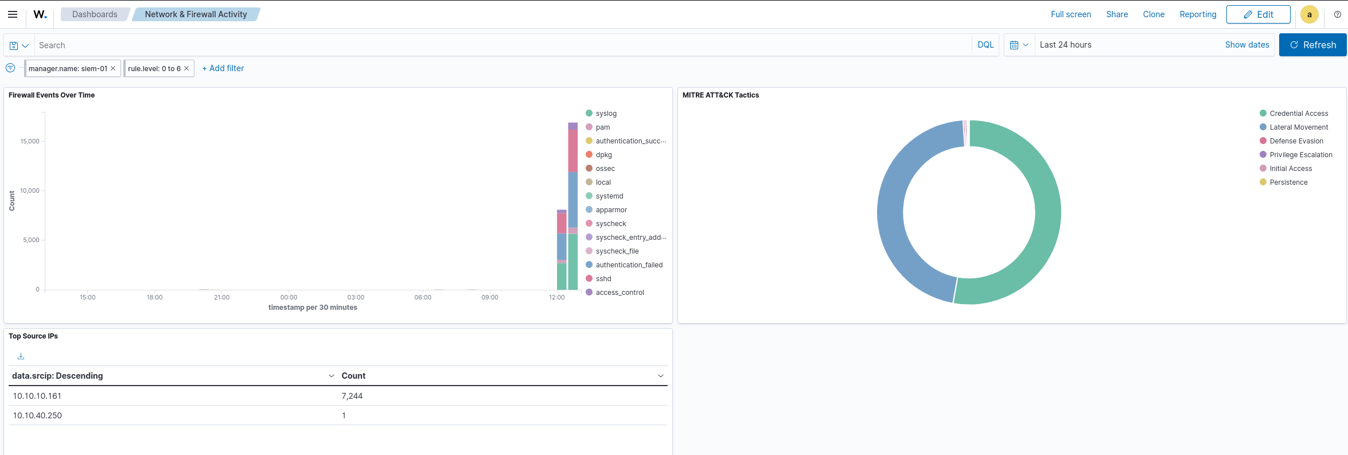Toggle the syscheck_file legend entry
This screenshot has width=1348, height=455.
(x=617, y=251)
